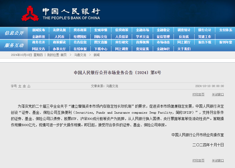Click the People's Bank of China red logo
This screenshot has width=235, height=168.
click(30, 14)
